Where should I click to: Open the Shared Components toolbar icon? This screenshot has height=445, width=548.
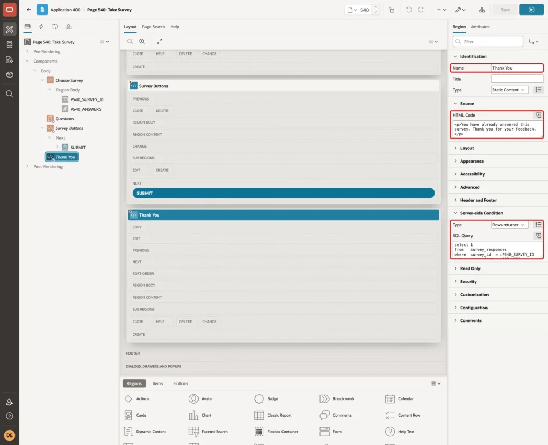pos(482,10)
